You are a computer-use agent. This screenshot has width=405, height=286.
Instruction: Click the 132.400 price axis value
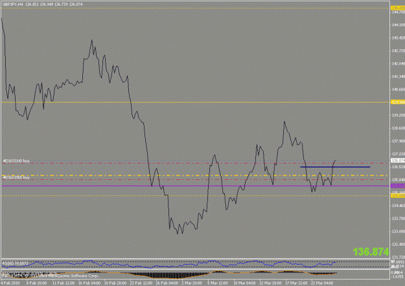(x=399, y=244)
